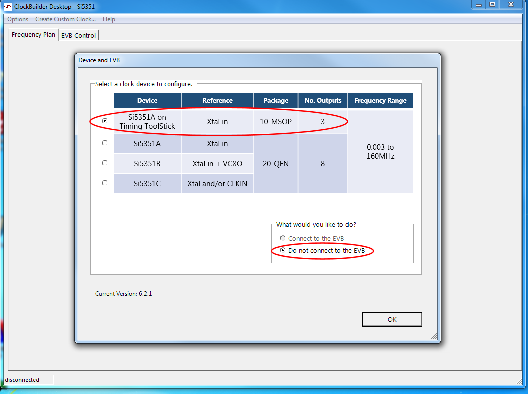The height and width of the screenshot is (394, 528).
Task: Click the Device column header
Action: click(147, 100)
